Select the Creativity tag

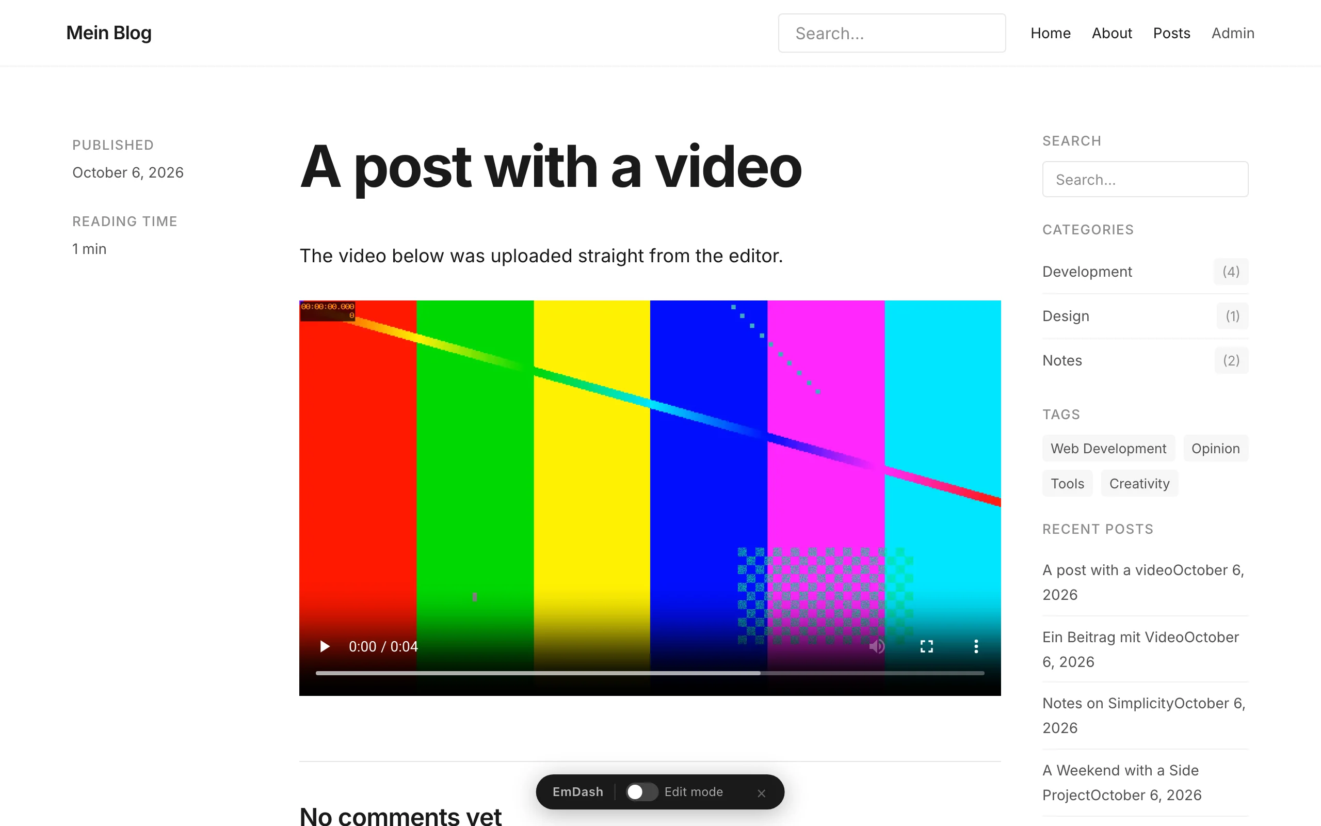click(x=1139, y=484)
